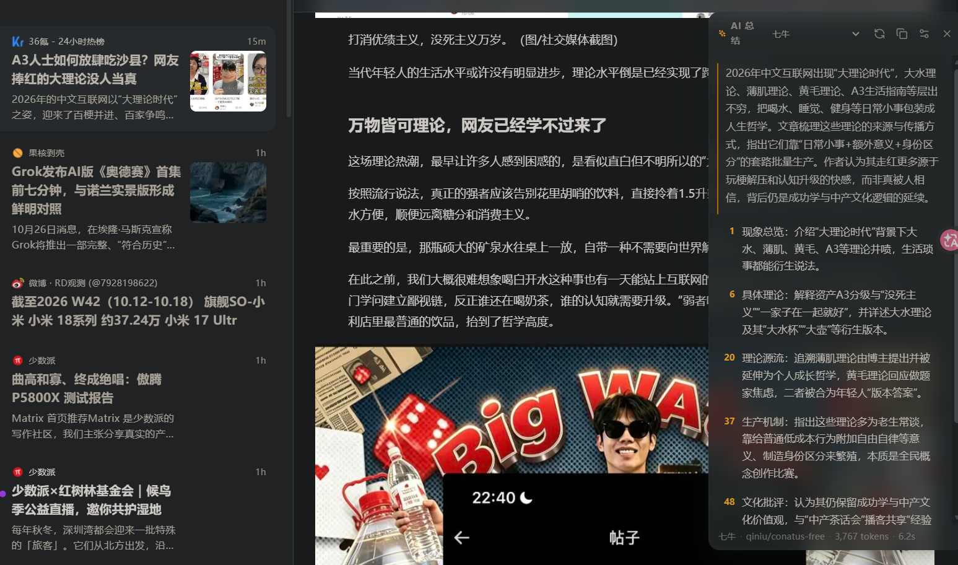The height and width of the screenshot is (565, 958).
Task: Click the Big WA article image
Action: [x=512, y=455]
